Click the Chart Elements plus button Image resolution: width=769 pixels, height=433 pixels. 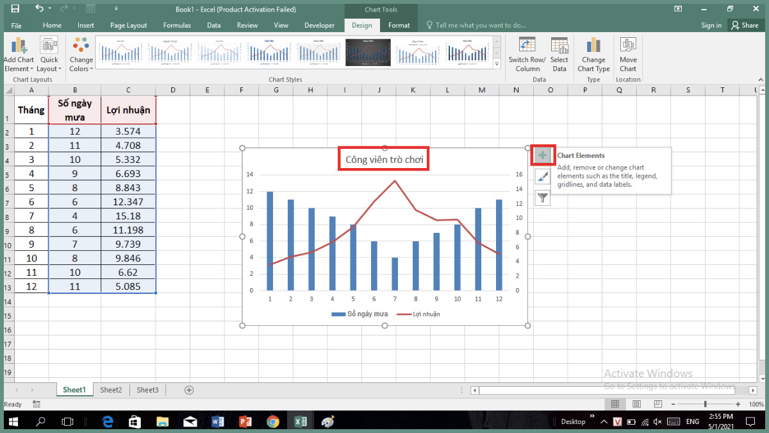pyautogui.click(x=542, y=155)
